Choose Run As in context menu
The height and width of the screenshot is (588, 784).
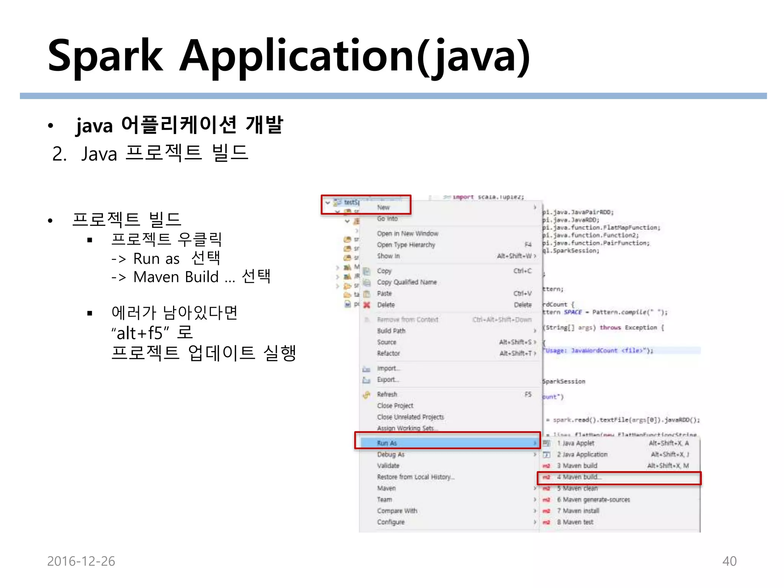click(x=387, y=443)
